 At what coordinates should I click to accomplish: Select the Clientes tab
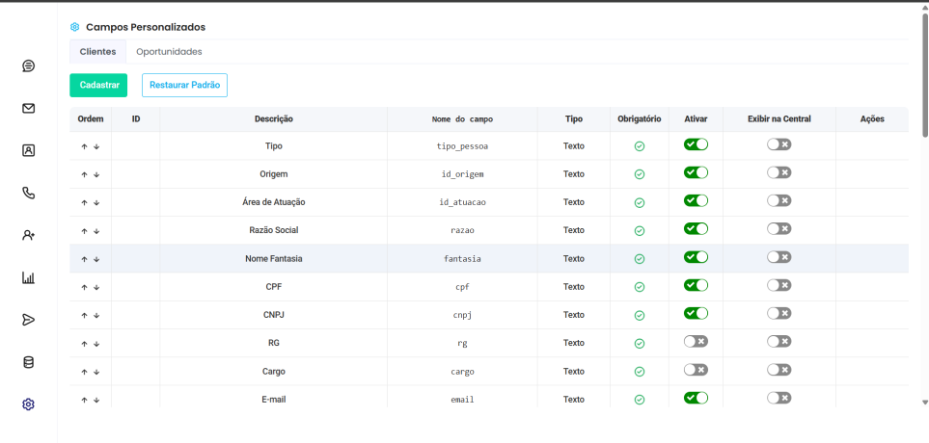[97, 52]
